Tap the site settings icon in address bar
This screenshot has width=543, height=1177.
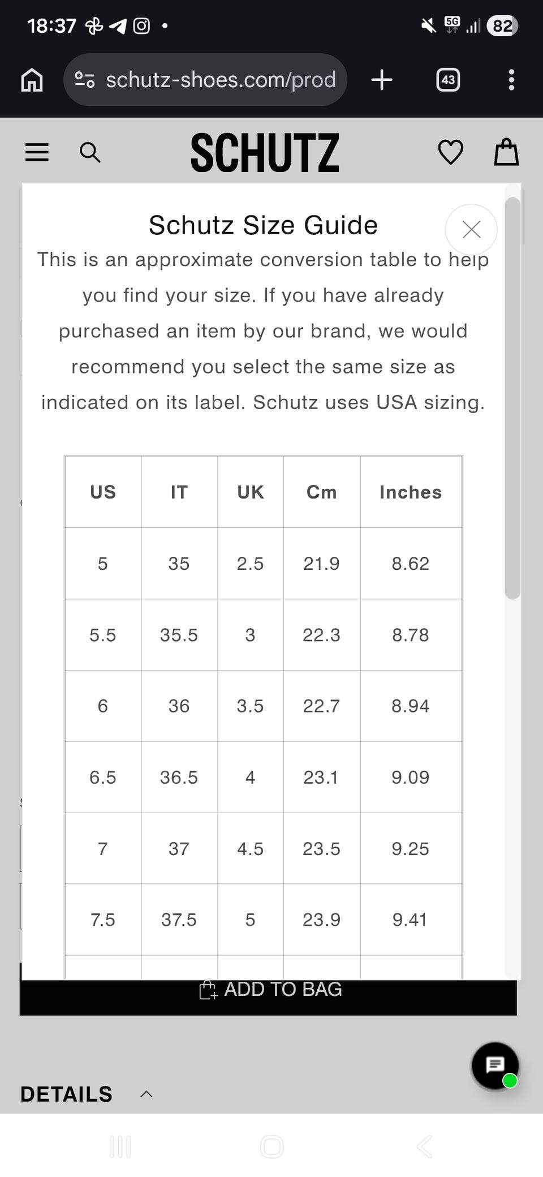click(85, 80)
